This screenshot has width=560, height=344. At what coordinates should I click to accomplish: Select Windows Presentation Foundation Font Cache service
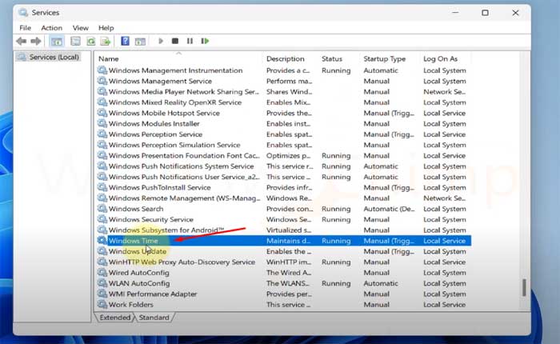pos(184,156)
